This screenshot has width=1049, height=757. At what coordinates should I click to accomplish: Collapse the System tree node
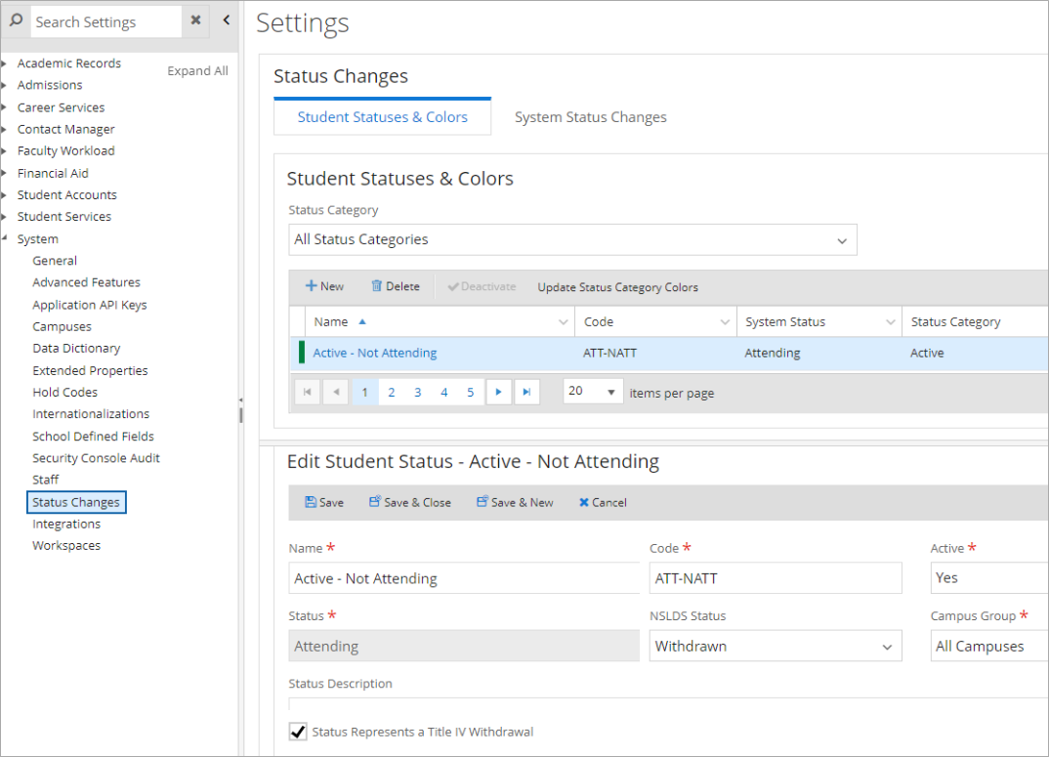tap(4, 238)
